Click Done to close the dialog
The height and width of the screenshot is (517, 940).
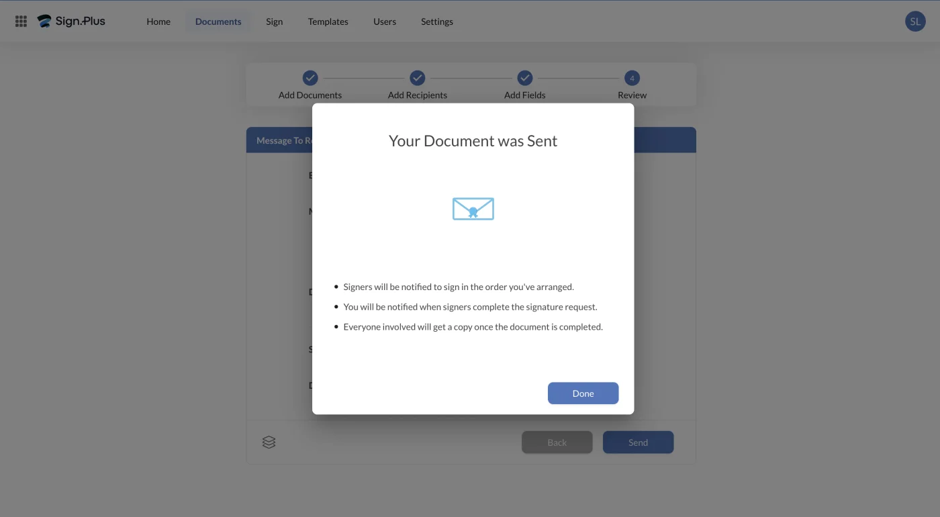coord(583,393)
